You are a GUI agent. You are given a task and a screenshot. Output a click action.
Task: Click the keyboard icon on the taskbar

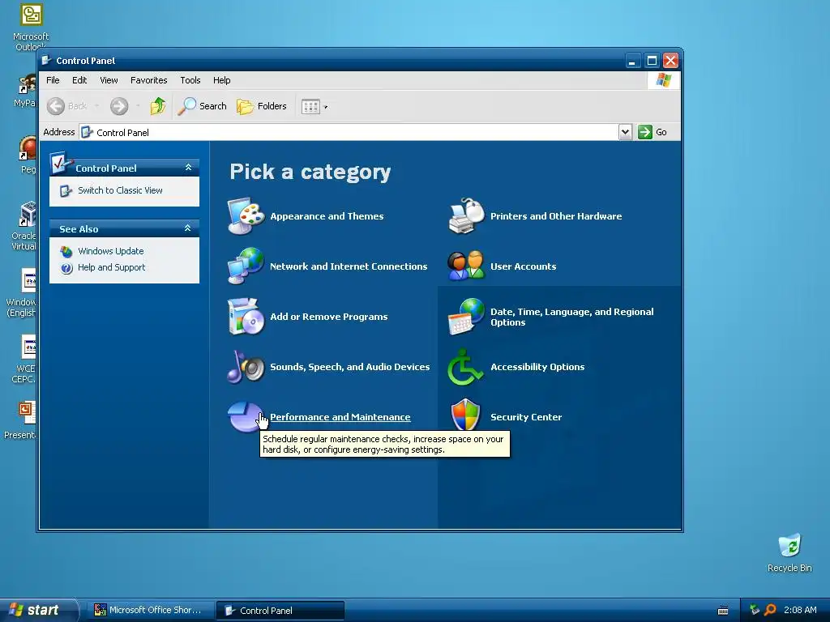coord(722,611)
